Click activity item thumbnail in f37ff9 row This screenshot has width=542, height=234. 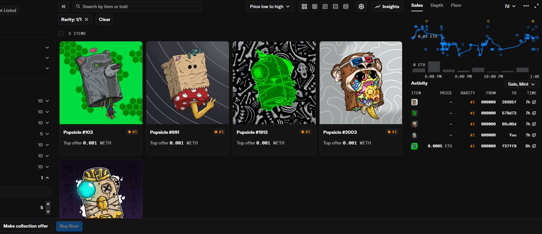click(x=414, y=146)
